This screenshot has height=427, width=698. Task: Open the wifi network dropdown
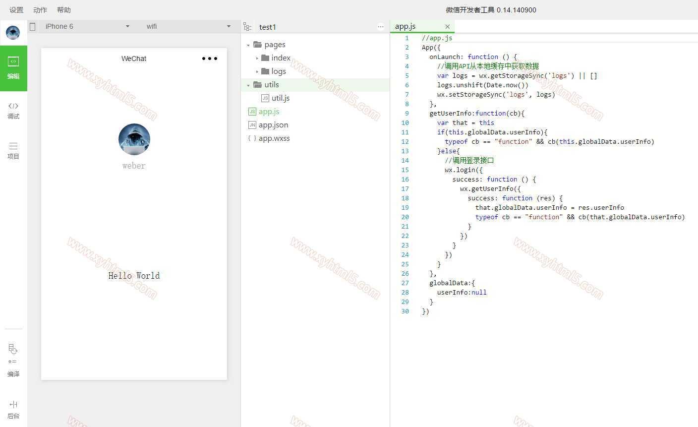click(188, 26)
